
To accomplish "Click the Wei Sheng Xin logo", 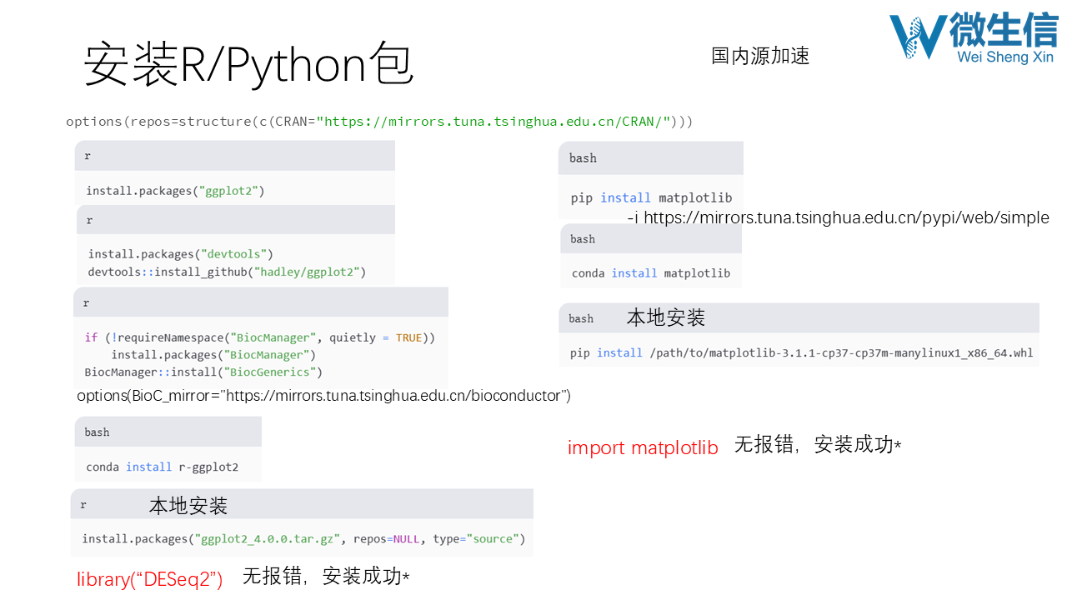I will click(x=973, y=38).
